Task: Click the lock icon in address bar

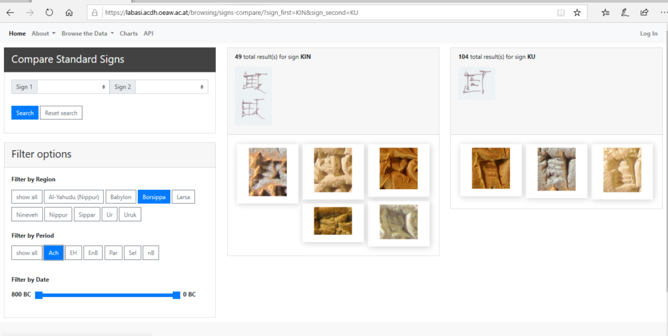Action: [x=95, y=13]
